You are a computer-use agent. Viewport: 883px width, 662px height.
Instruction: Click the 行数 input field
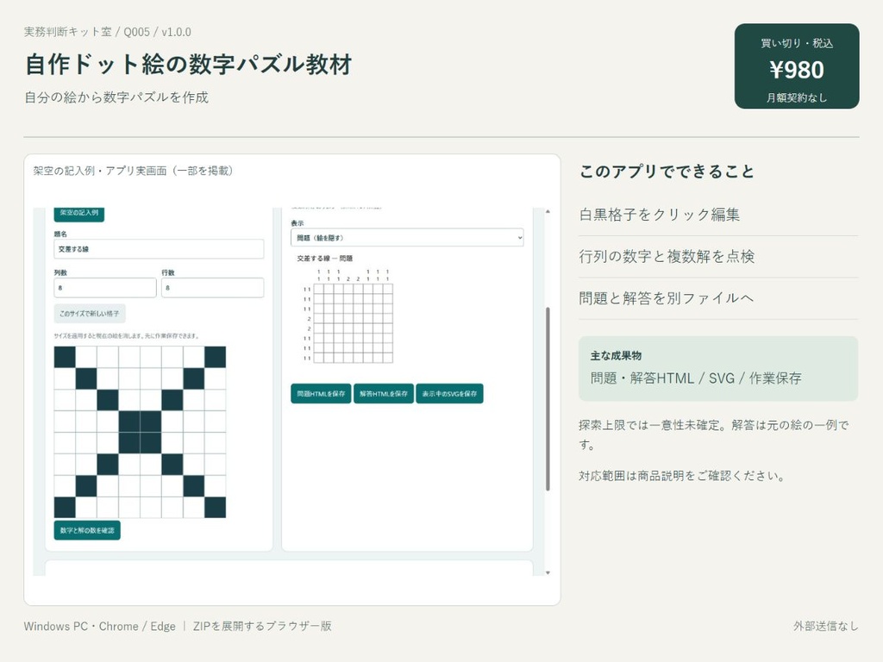coord(213,288)
